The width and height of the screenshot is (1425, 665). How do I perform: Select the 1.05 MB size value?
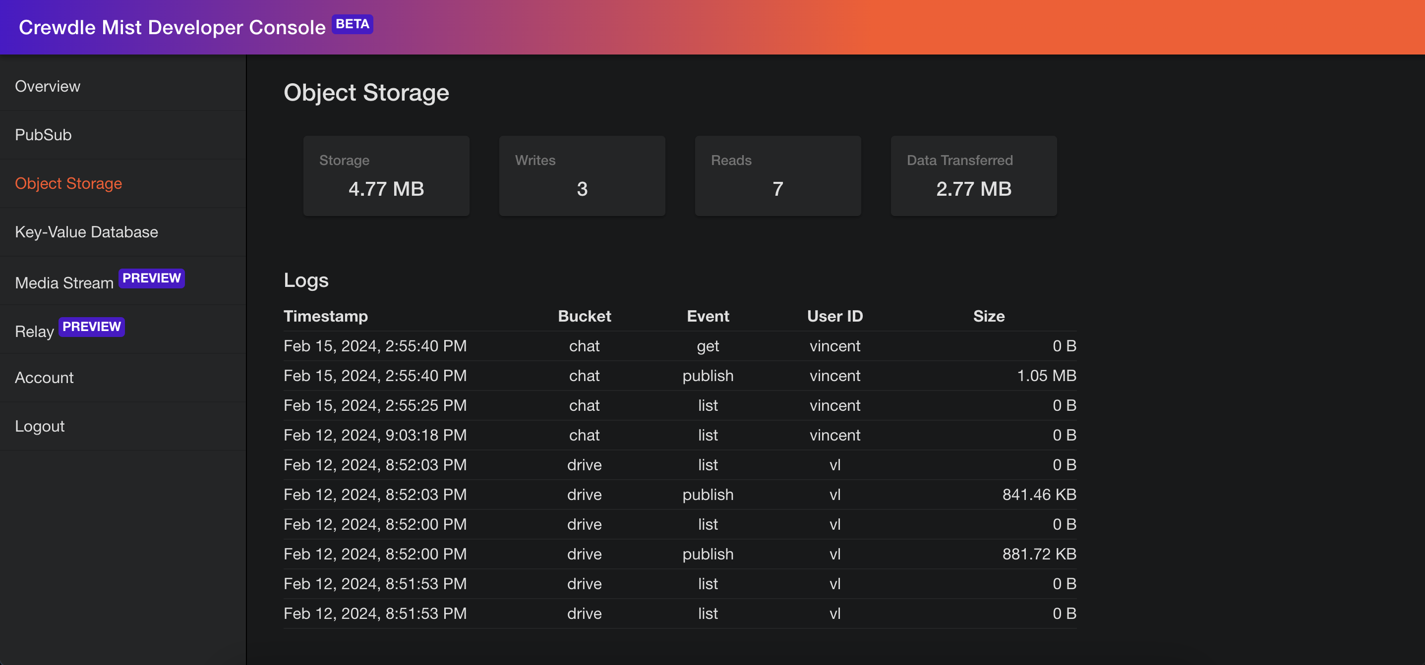point(1047,376)
